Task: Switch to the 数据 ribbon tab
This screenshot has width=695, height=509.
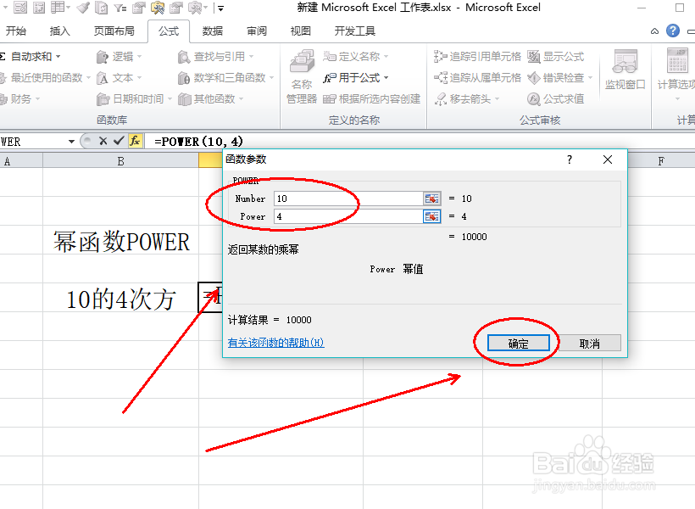Action: 211,31
